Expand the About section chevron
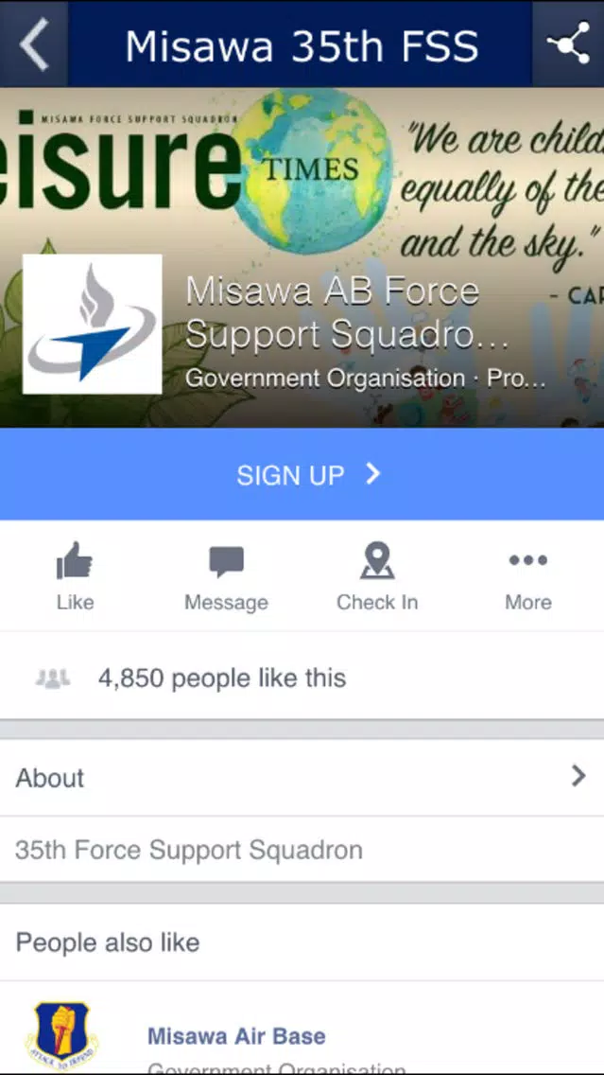The image size is (604, 1075). click(x=578, y=776)
